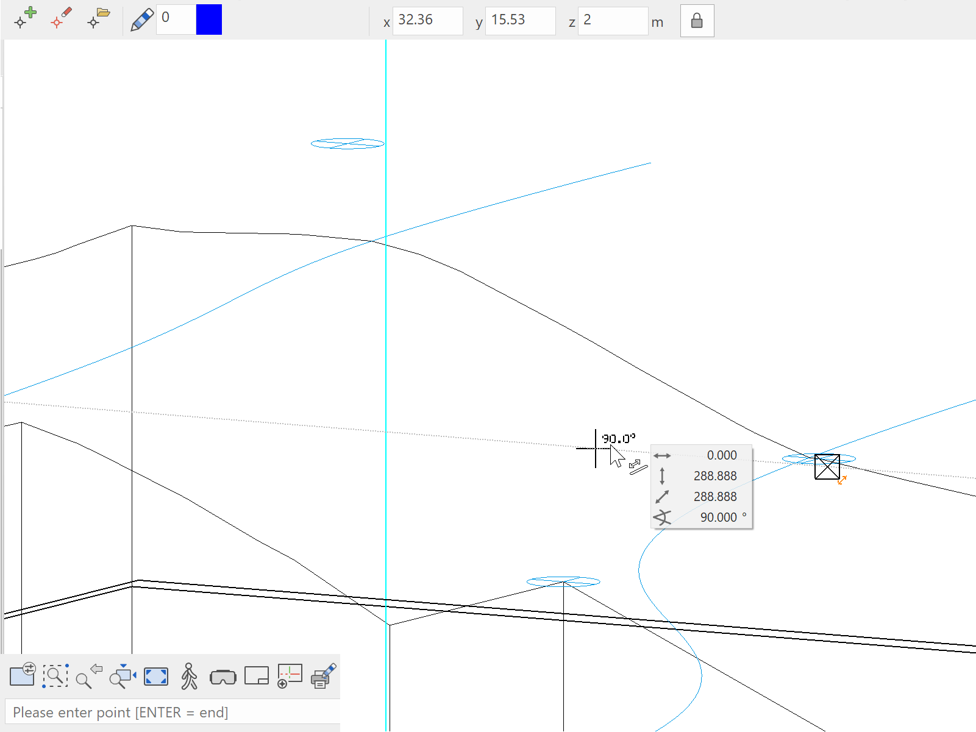The height and width of the screenshot is (732, 976).
Task: Click the zoom navigate view icon
Action: (x=123, y=676)
